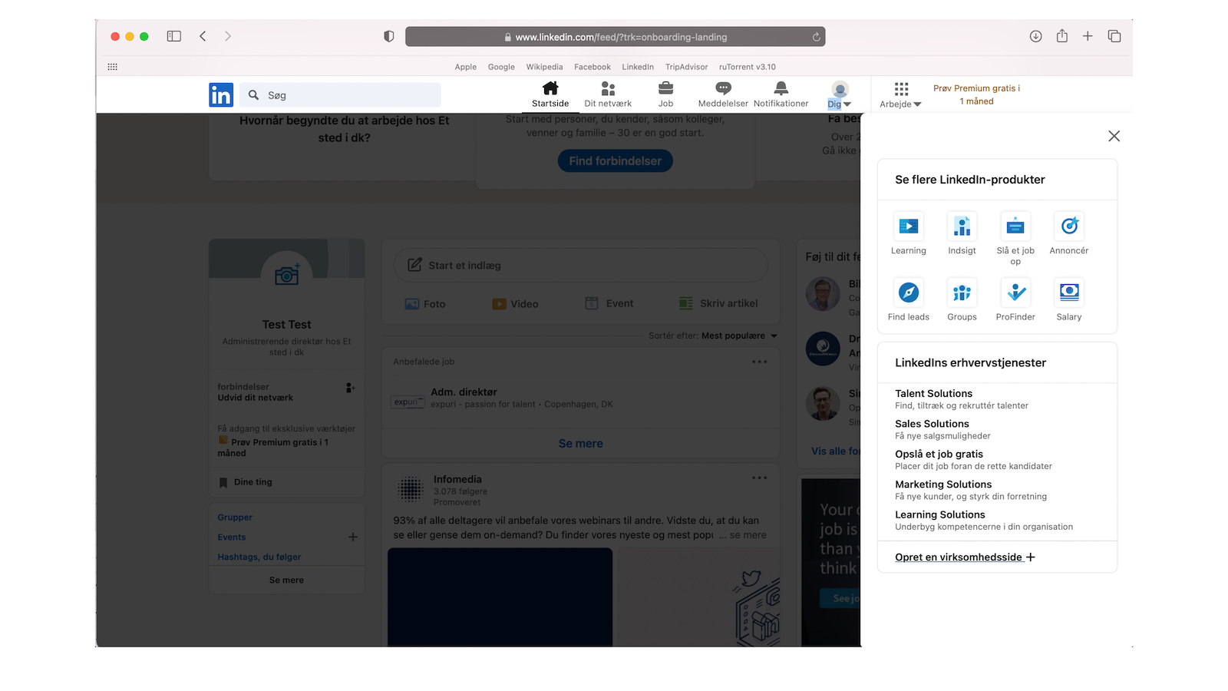Click the Slå et job op icon

(1015, 227)
